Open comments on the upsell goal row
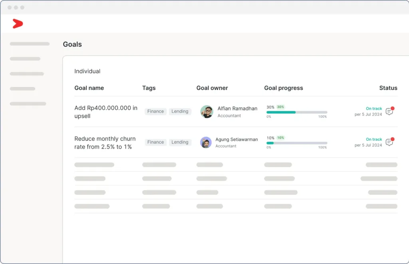Screen dimensions: 409x264 [389, 112]
